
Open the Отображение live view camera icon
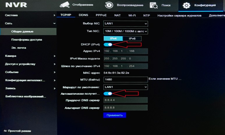click(65, 5)
